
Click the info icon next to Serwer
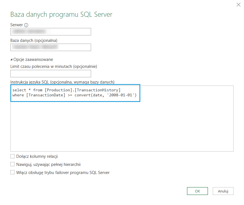tap(26, 25)
